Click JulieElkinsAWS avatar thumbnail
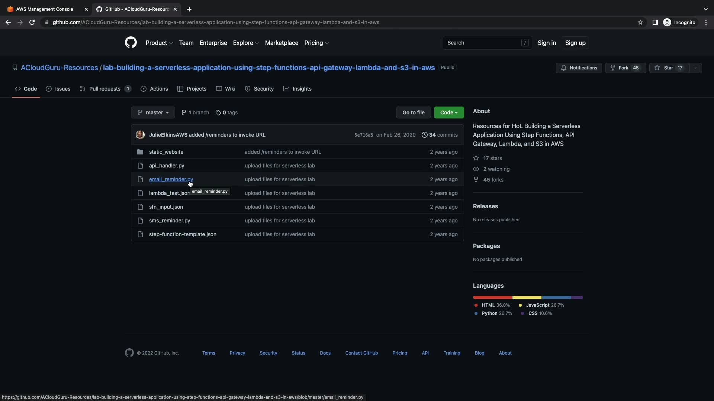This screenshot has height=401, width=714. (140, 135)
